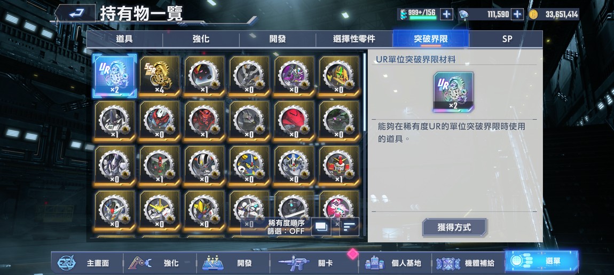Switch to the 道具 tab
The image size is (614, 275).
click(x=124, y=39)
